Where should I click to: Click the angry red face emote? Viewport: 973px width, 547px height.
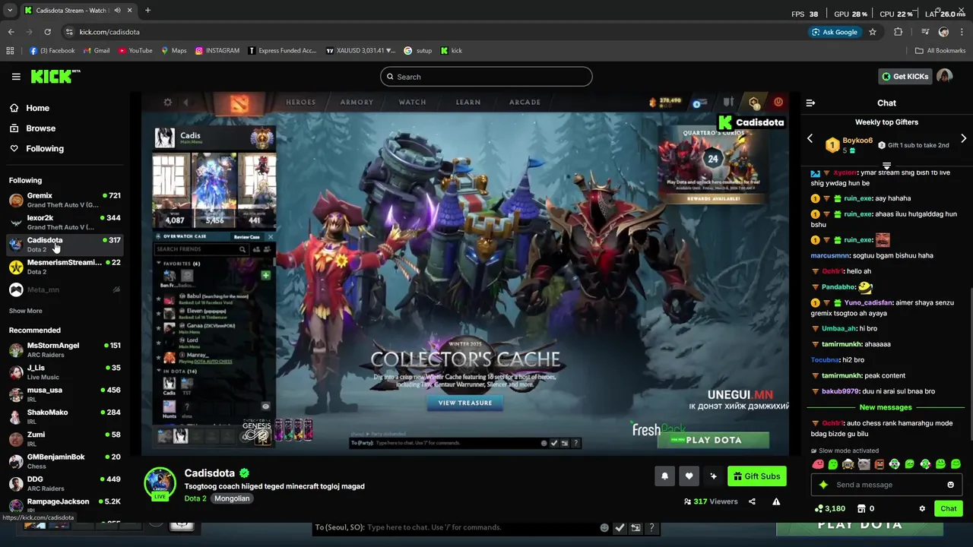pos(880,464)
